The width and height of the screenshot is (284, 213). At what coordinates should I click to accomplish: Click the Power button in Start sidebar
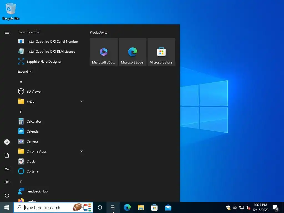click(x=7, y=195)
